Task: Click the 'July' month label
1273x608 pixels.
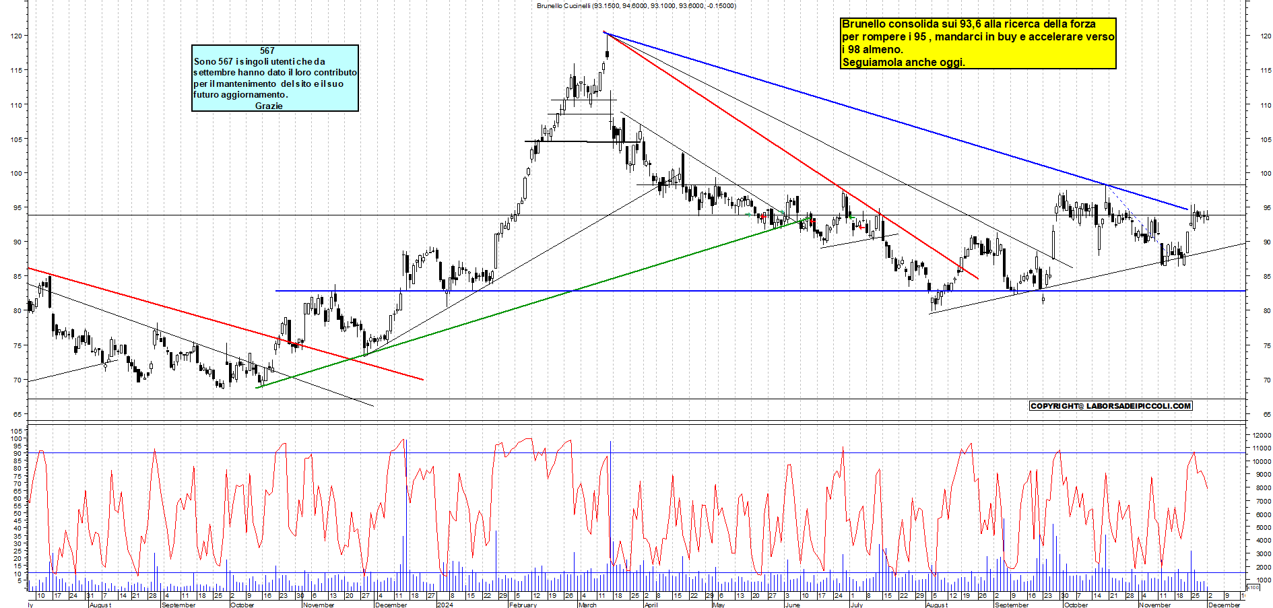Action: pyautogui.click(x=856, y=605)
